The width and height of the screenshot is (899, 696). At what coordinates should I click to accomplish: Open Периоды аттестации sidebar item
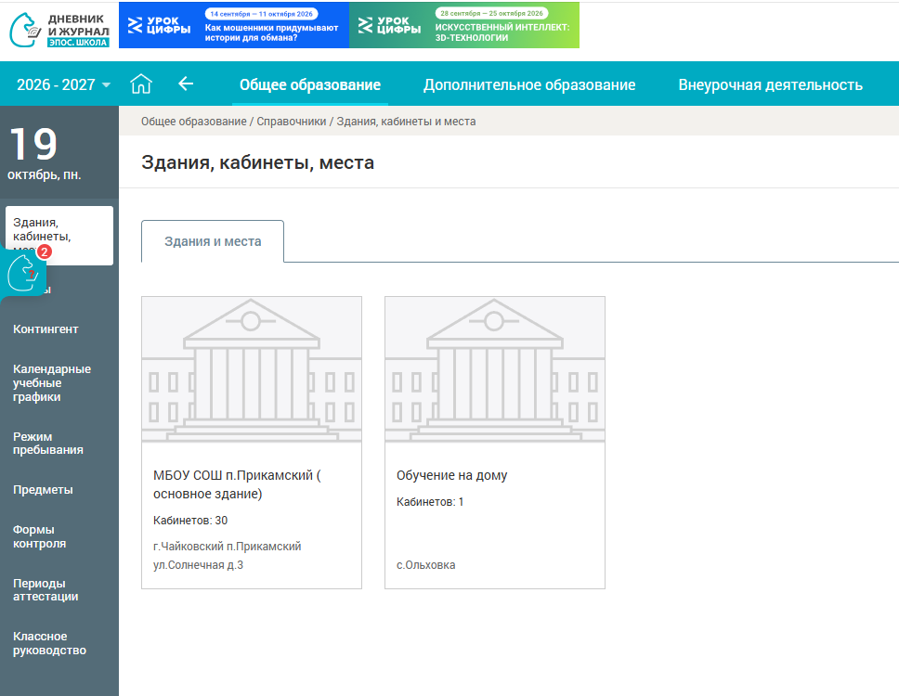46,590
